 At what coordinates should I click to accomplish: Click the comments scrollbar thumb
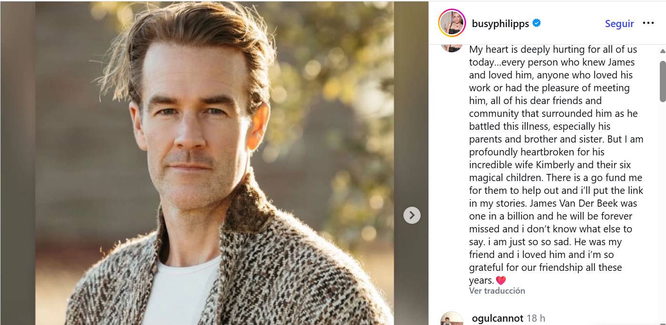(662, 81)
